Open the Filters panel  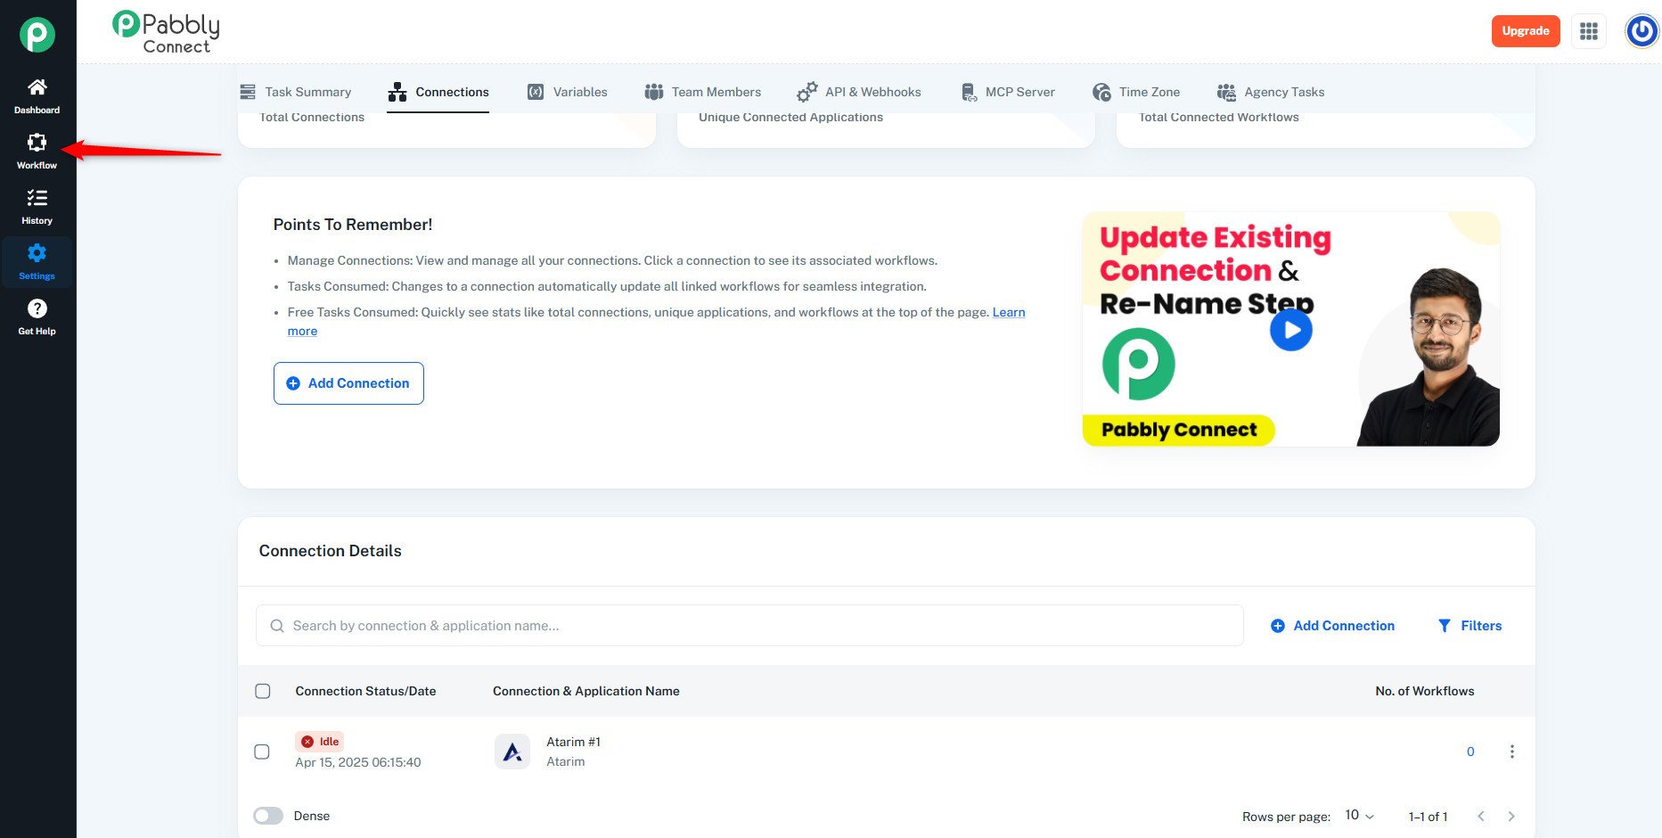coord(1470,626)
